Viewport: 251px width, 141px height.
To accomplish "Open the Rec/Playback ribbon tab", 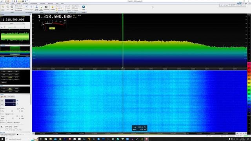I will pos(34,4).
